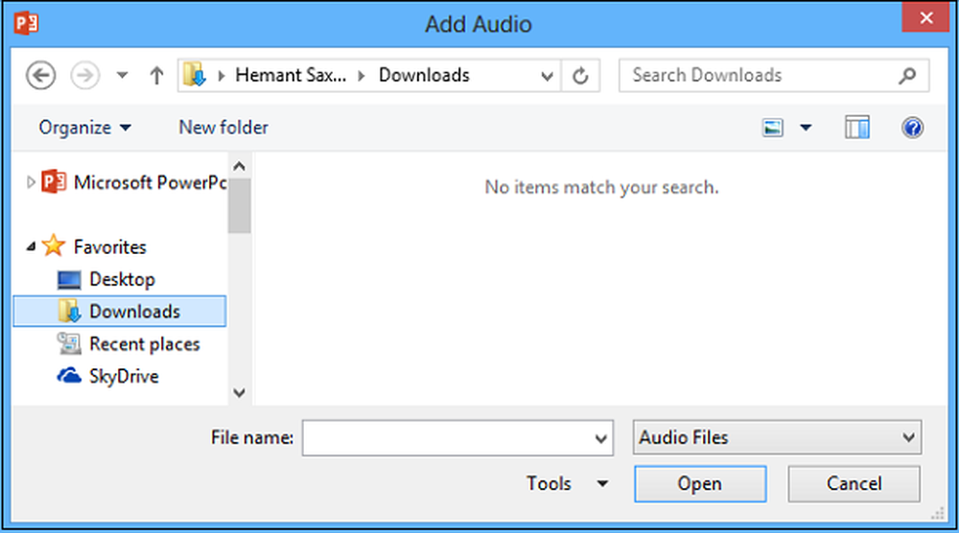The width and height of the screenshot is (959, 533).
Task: Collapse the Favorites section
Action: click(x=31, y=247)
